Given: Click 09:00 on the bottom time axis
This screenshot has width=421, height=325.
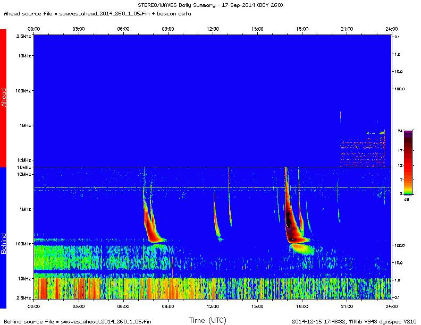Looking at the screenshot, I should click(x=168, y=306).
